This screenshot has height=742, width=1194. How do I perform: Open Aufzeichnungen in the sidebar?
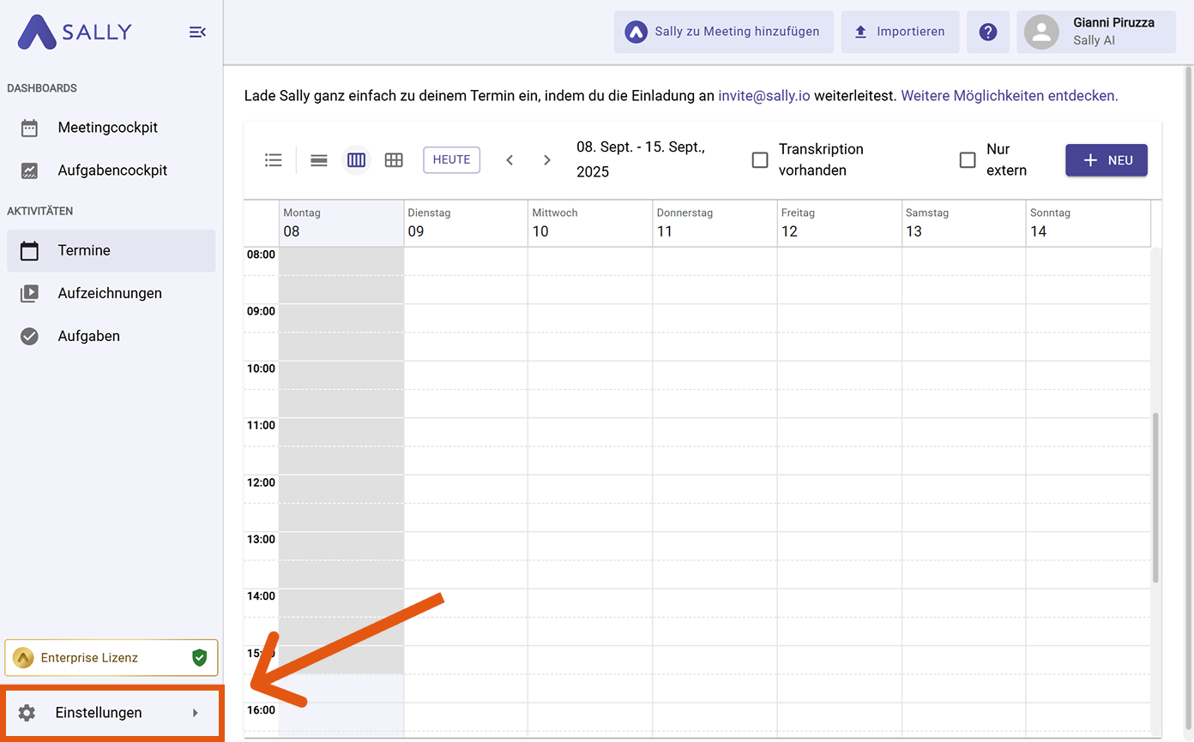coord(110,293)
